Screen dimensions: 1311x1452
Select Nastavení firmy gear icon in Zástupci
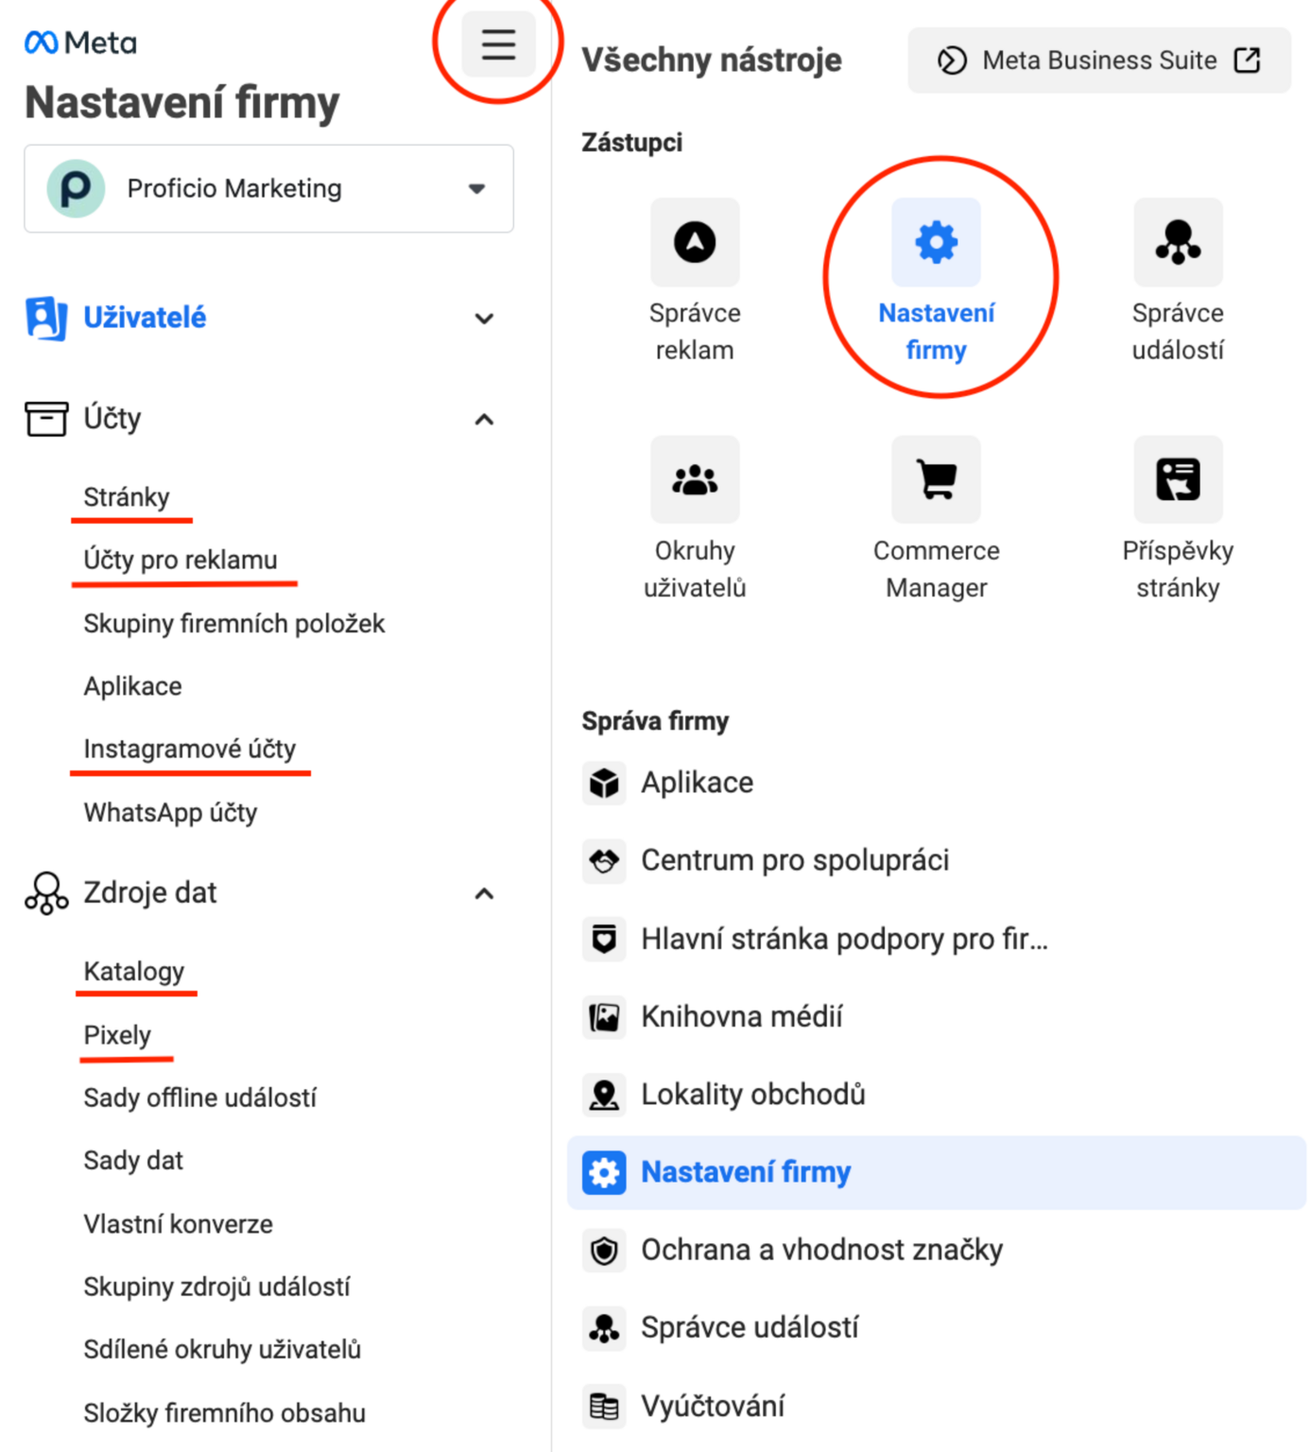click(936, 242)
